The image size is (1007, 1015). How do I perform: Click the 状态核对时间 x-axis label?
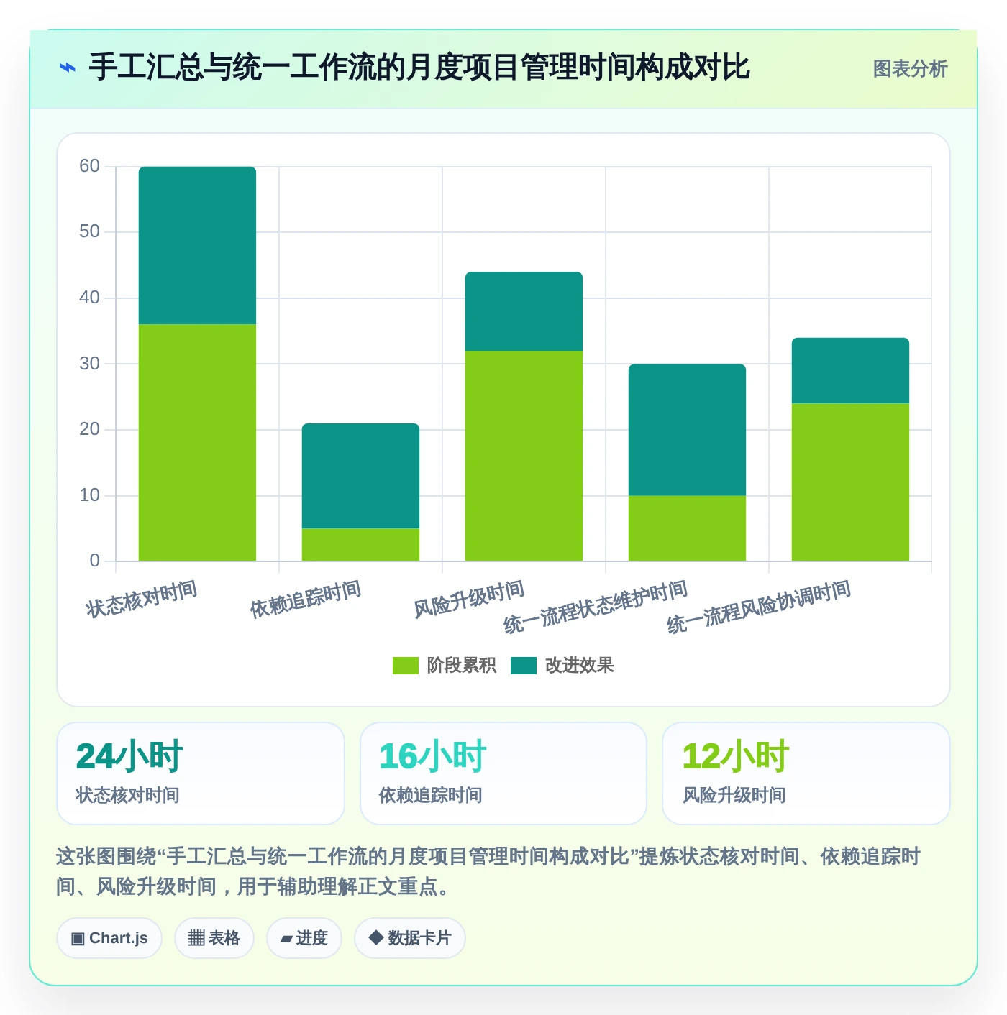pyautogui.click(x=142, y=599)
